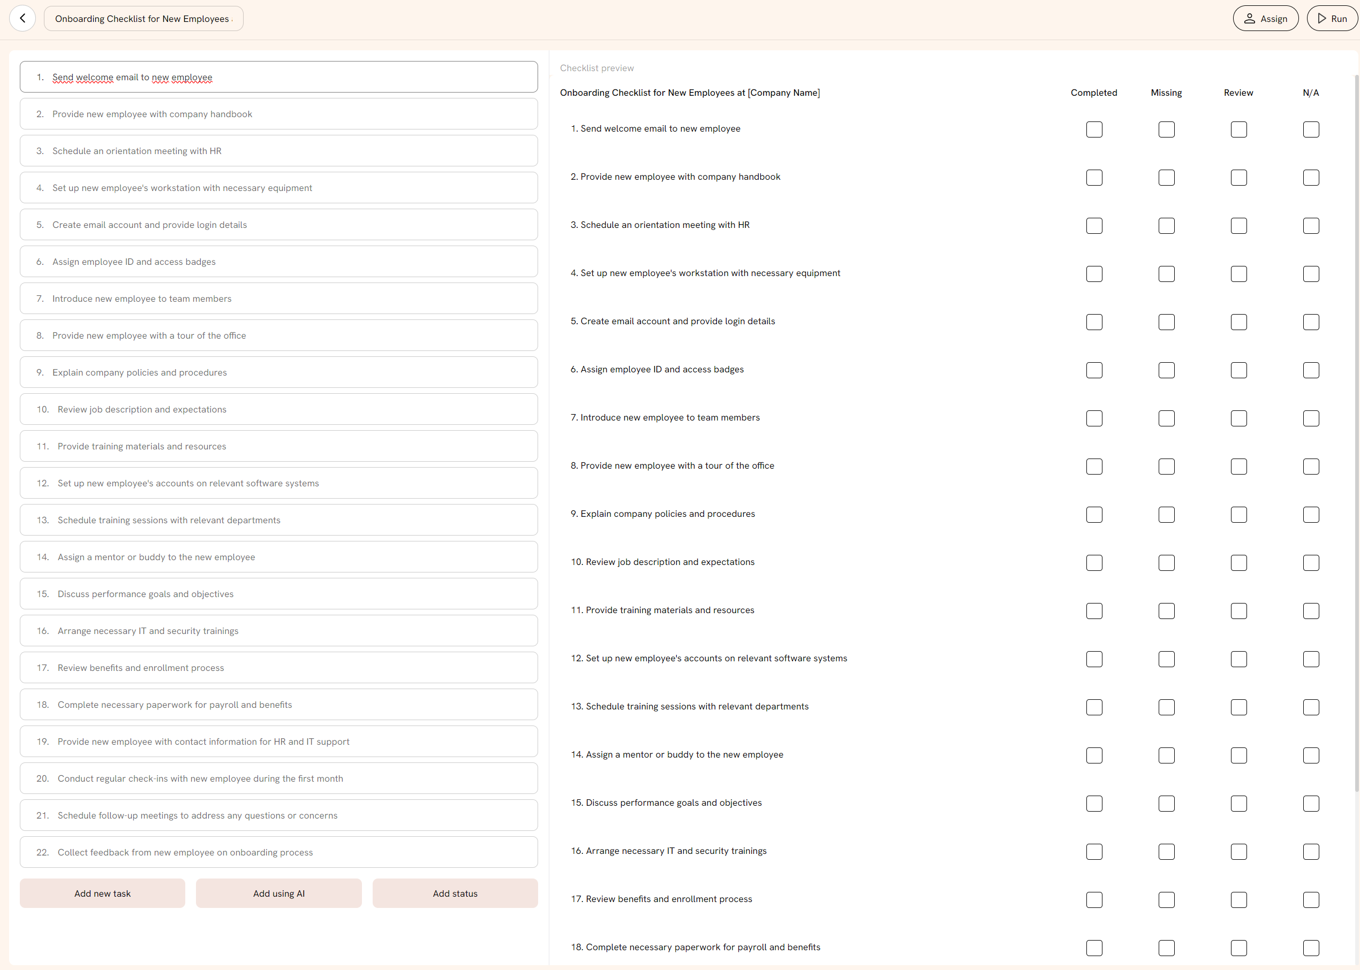This screenshot has height=970, width=1360.
Task: Check Completed for Send welcome email task
Action: coord(1094,129)
